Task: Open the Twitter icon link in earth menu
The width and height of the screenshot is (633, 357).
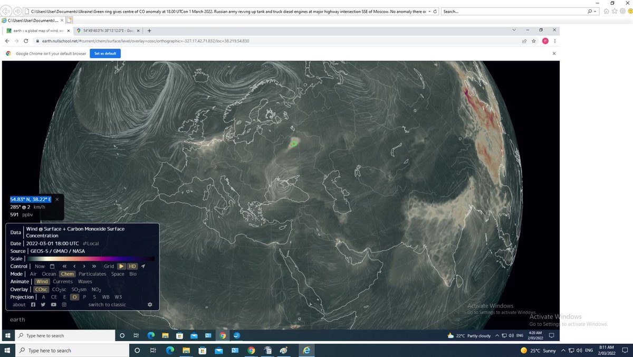Action: tap(43, 305)
